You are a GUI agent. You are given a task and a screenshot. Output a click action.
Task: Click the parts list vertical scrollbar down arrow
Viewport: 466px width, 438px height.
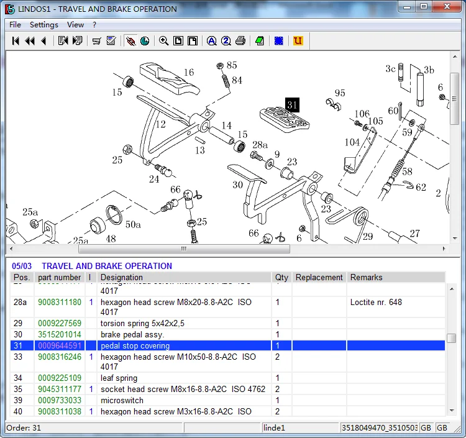[x=452, y=410]
